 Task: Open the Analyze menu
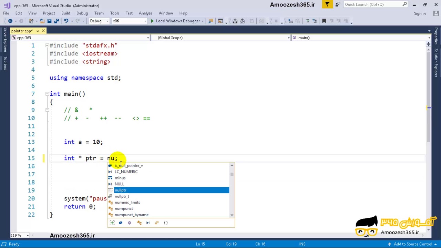click(145, 13)
